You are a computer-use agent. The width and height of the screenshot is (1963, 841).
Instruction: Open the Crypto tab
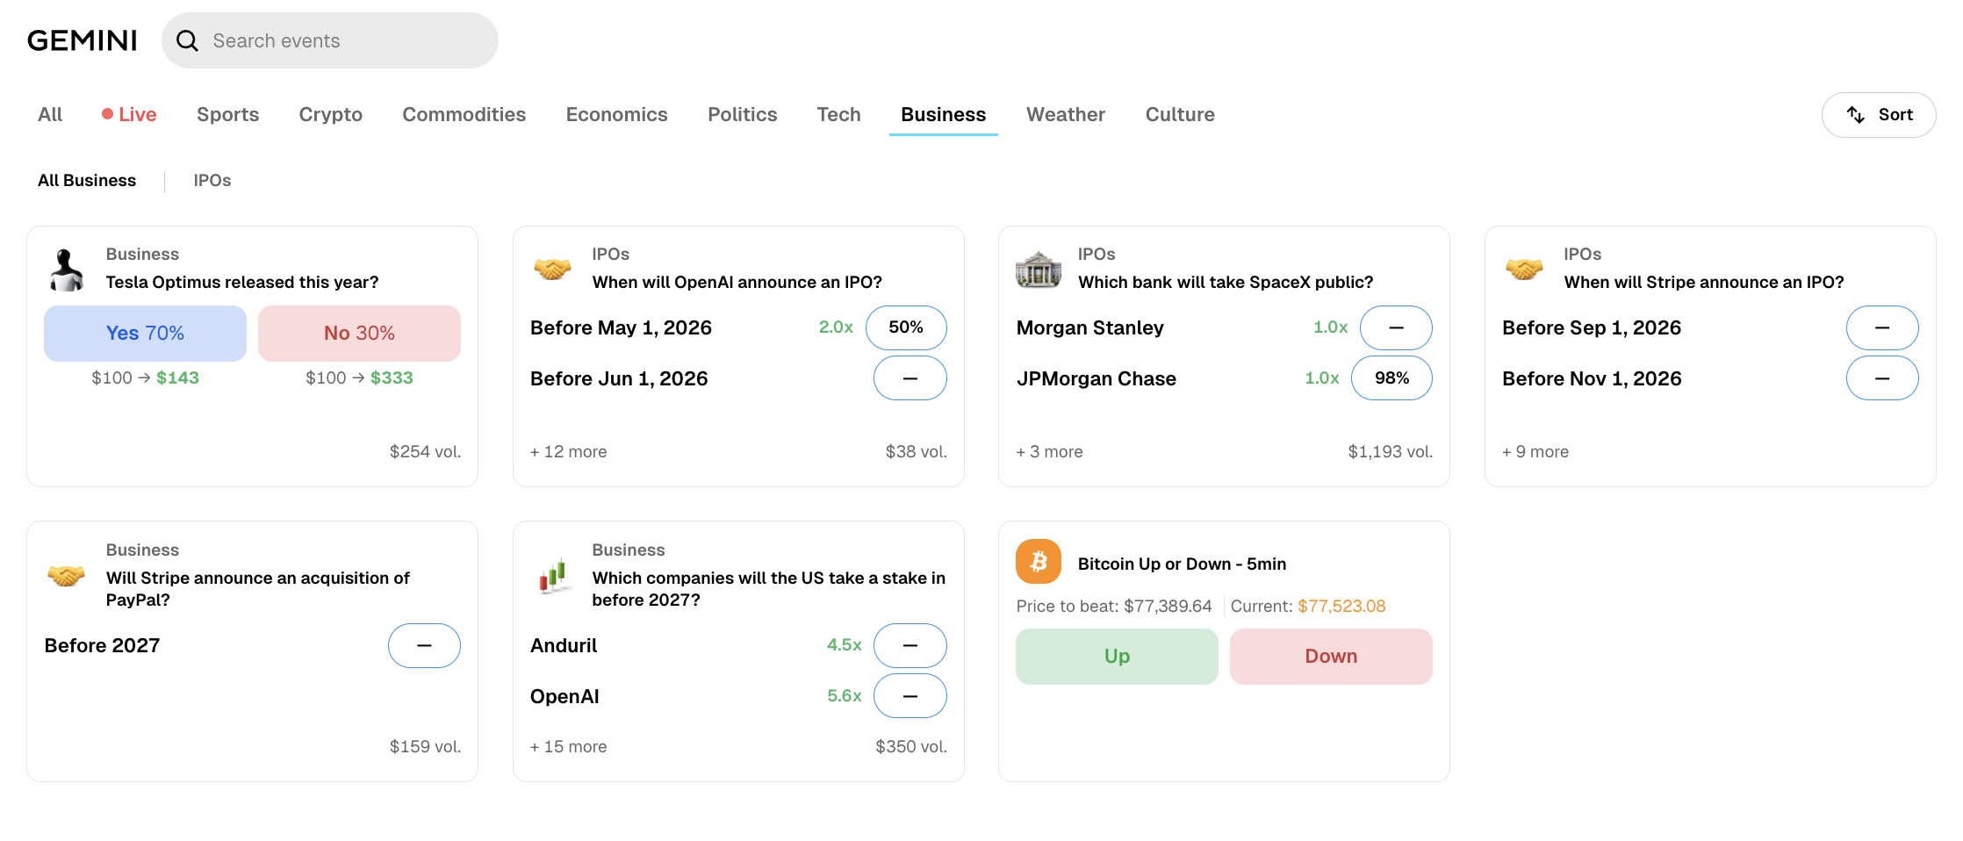[330, 114]
